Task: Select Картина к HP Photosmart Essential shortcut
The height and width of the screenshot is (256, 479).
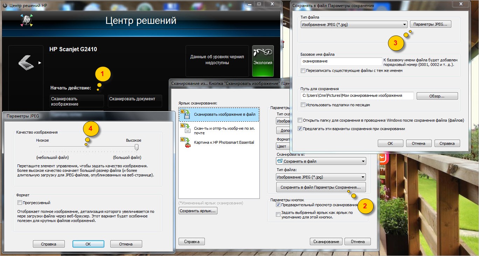Action: [x=219, y=142]
